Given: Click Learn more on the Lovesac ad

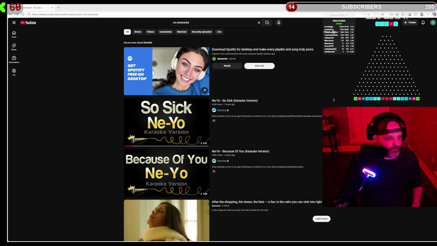Looking at the screenshot, I should [x=321, y=219].
